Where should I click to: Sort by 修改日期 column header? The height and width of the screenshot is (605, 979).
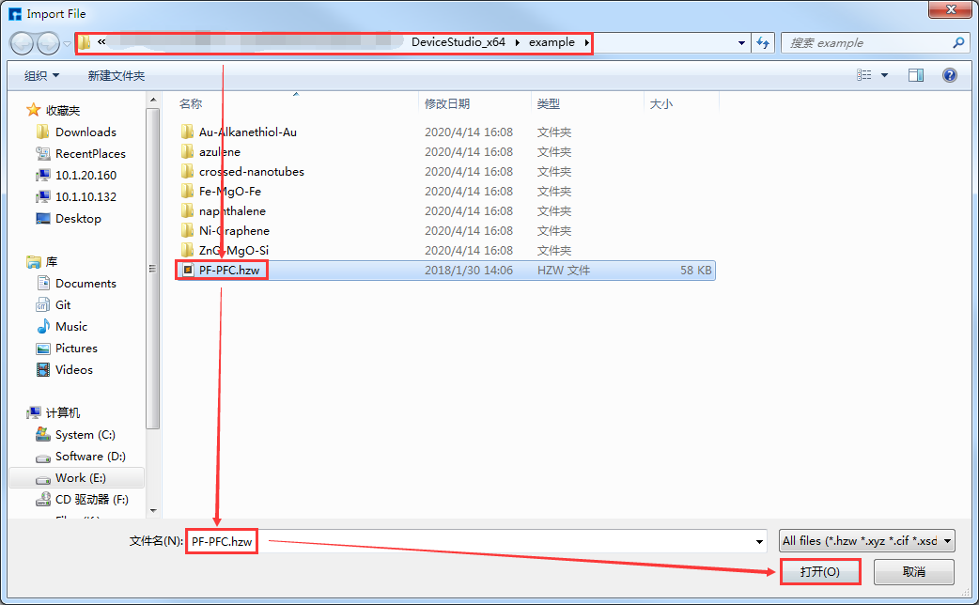[x=447, y=104]
